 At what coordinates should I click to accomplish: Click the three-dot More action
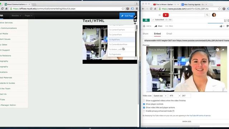169,26
